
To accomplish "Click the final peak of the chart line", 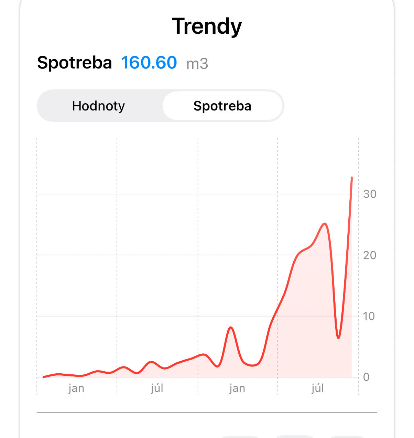I will [351, 178].
